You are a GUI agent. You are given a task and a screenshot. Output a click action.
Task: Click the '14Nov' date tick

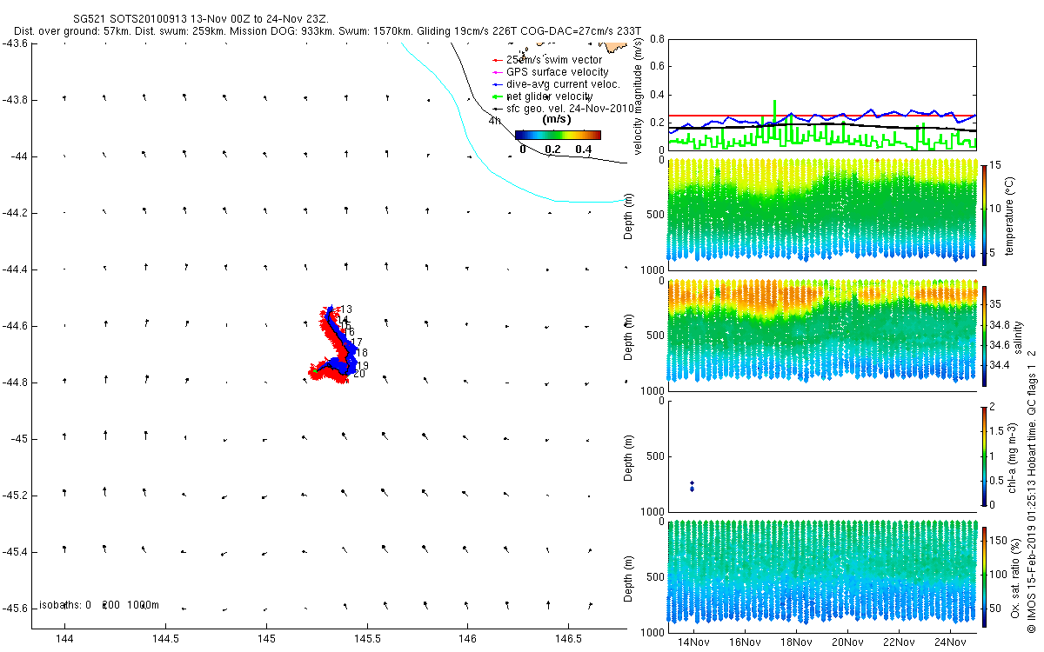pos(693,642)
